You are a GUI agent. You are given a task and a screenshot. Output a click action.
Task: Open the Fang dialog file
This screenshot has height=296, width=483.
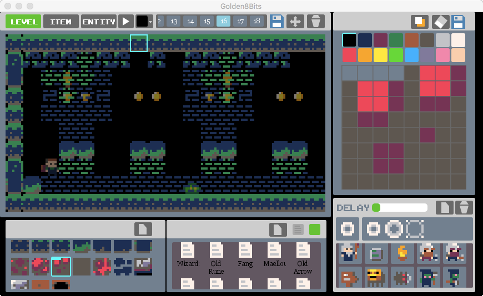click(245, 254)
